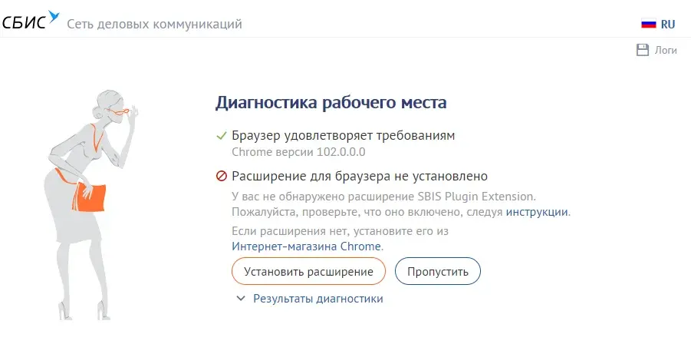Screen dimensions: 691x344
Task: Click the floppy disk logs icon
Action: click(x=643, y=50)
